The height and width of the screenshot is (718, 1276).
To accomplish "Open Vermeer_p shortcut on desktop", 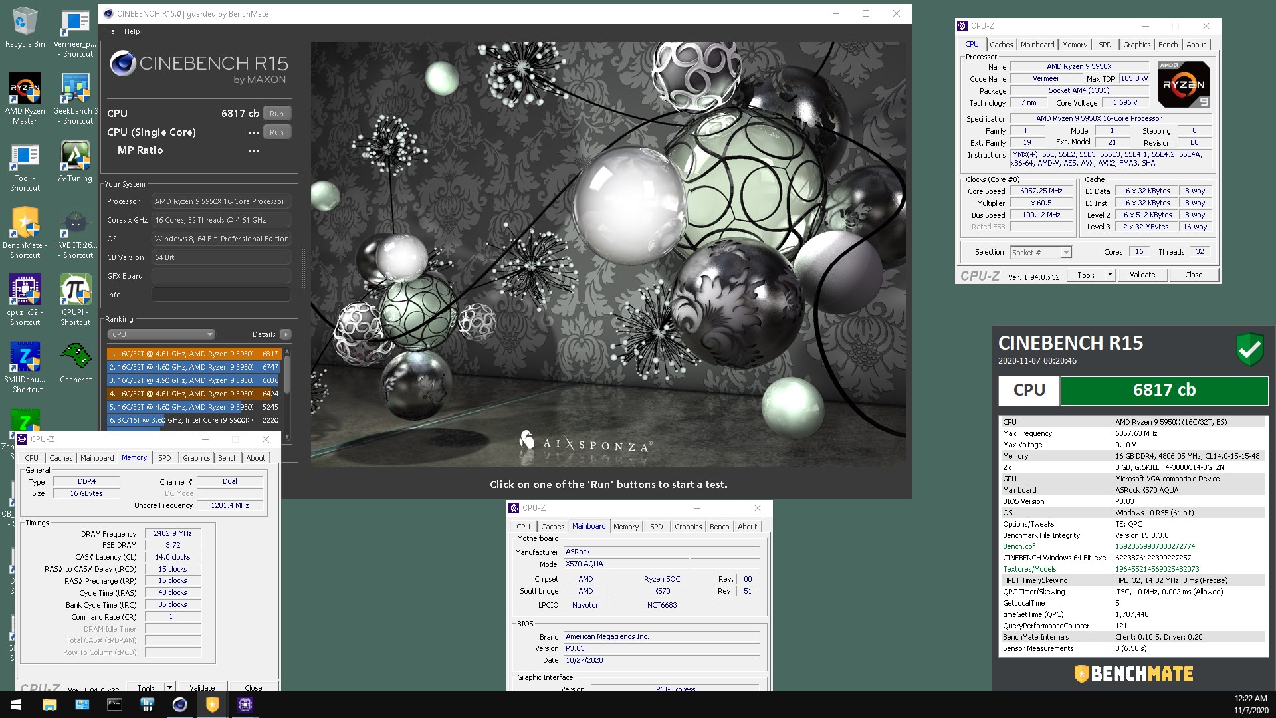I will tap(75, 33).
